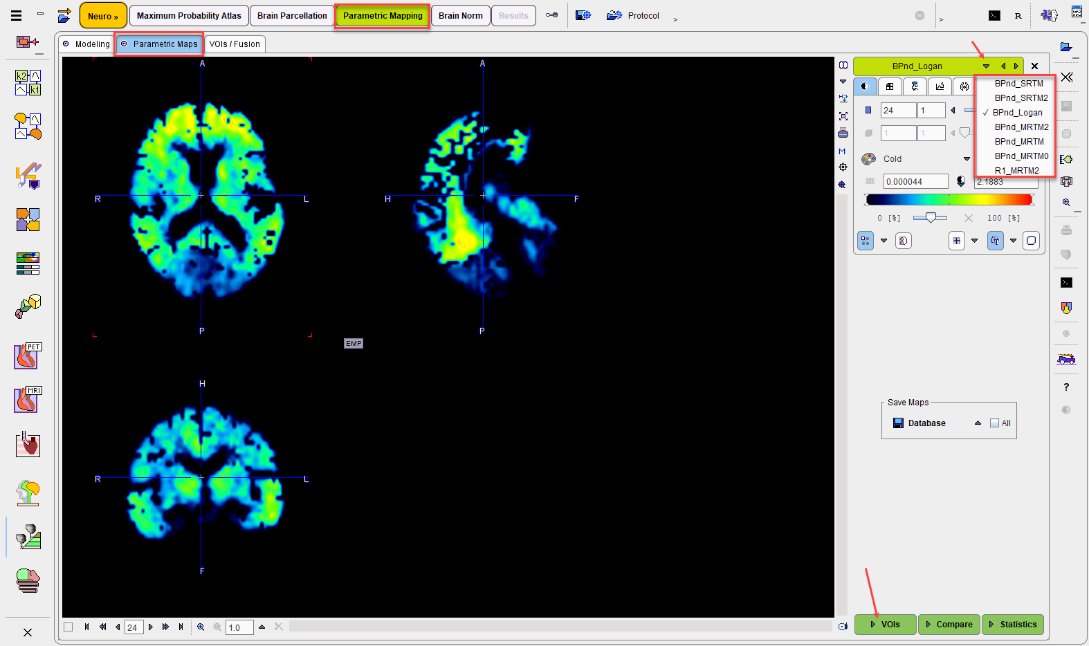The image size is (1089, 646).
Task: Choose BPnd_SRTM from the map list
Action: coord(1018,83)
